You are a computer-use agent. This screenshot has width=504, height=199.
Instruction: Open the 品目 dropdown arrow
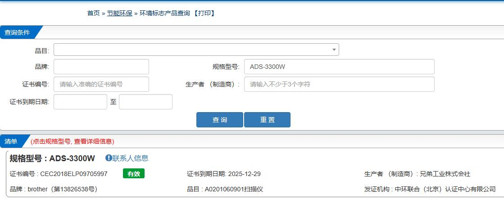click(x=334, y=50)
